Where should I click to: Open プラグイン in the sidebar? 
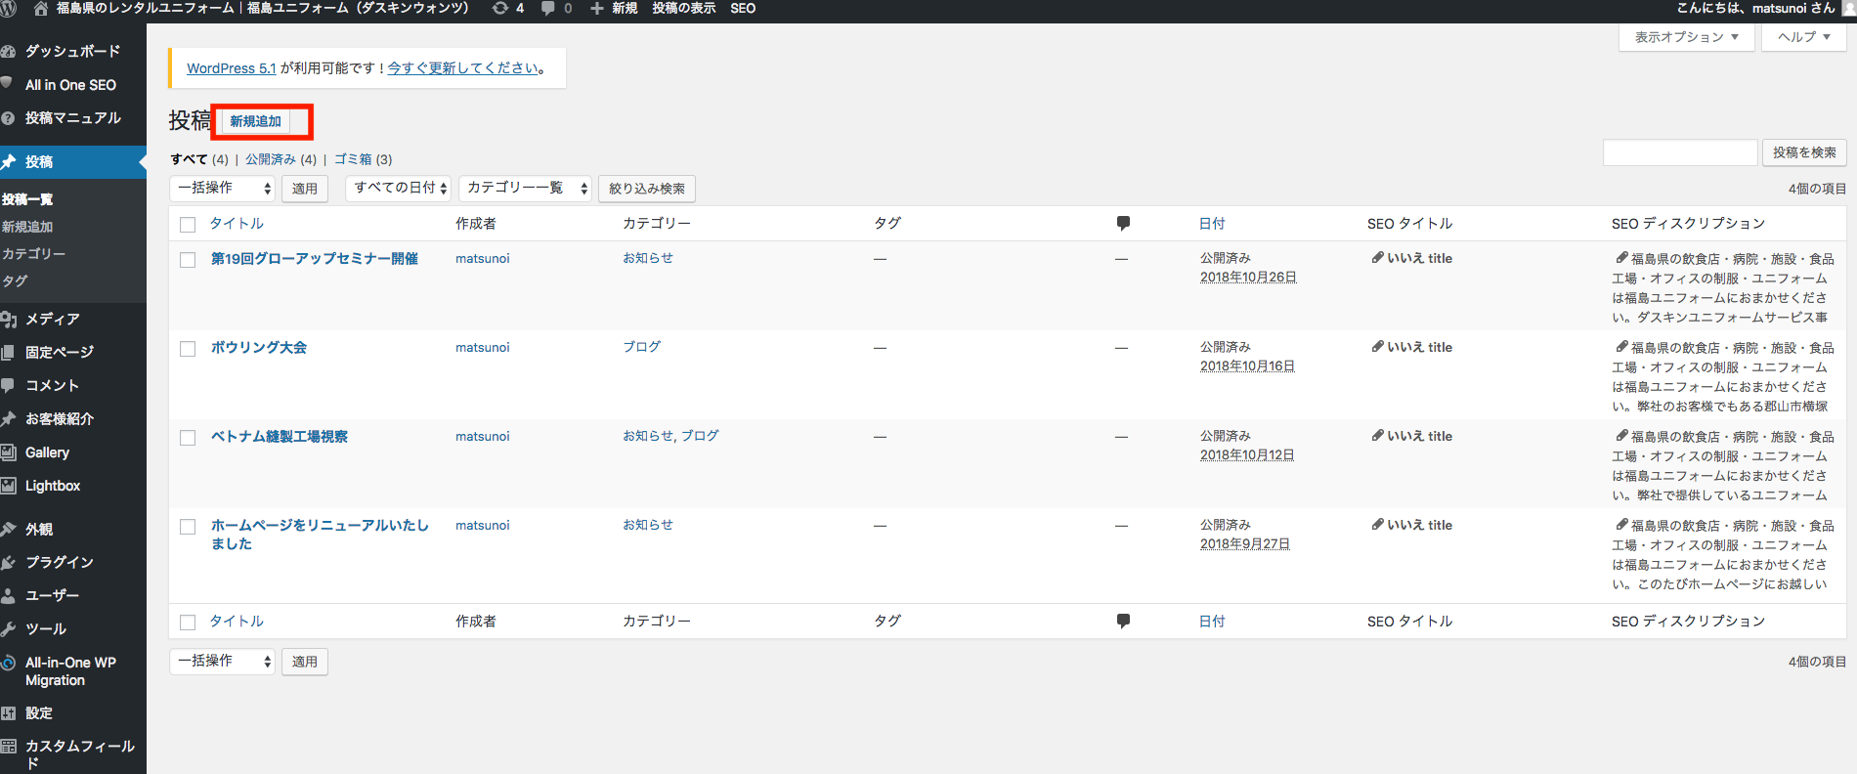(59, 562)
